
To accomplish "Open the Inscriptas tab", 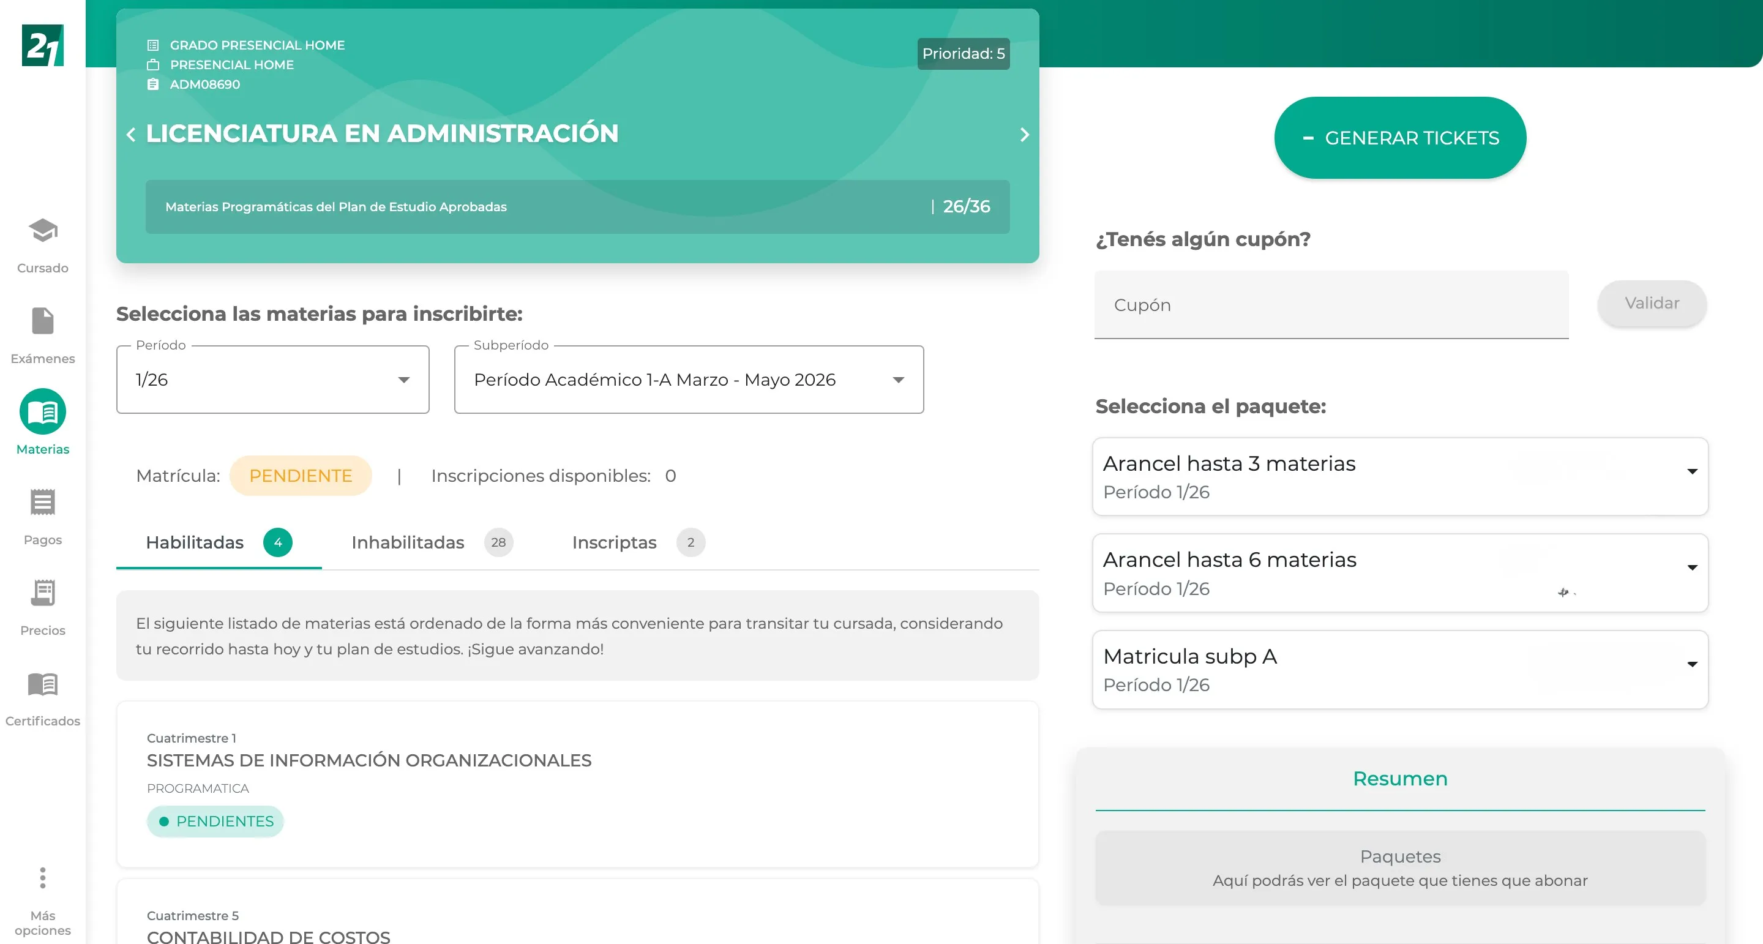I will (x=614, y=542).
